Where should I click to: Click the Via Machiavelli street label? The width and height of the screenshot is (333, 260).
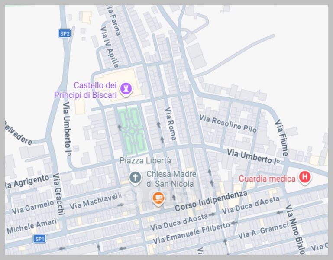(x=96, y=201)
